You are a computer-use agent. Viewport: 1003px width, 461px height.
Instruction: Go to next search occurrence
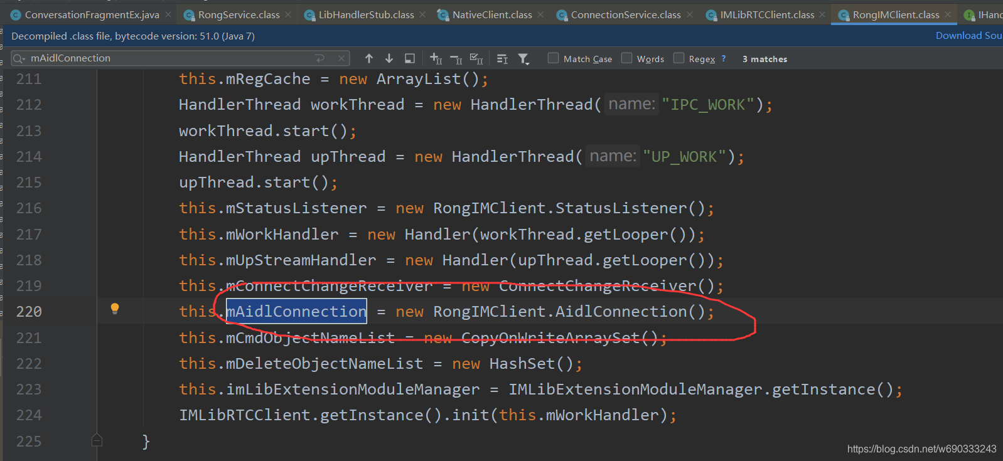coord(389,58)
